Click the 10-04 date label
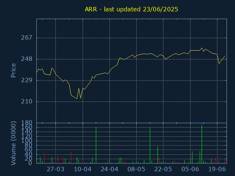This screenshot has height=176, width=235. (83, 169)
